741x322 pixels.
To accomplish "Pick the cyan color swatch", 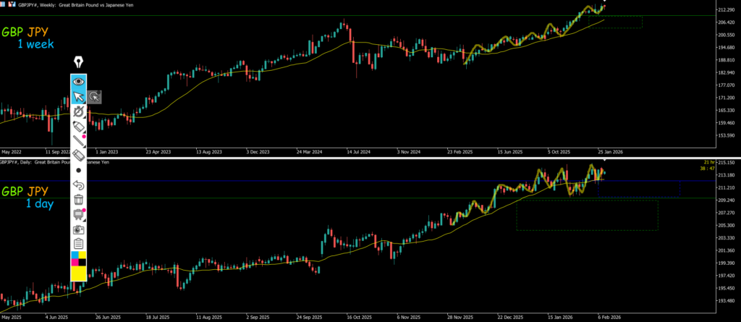I will click(x=74, y=255).
